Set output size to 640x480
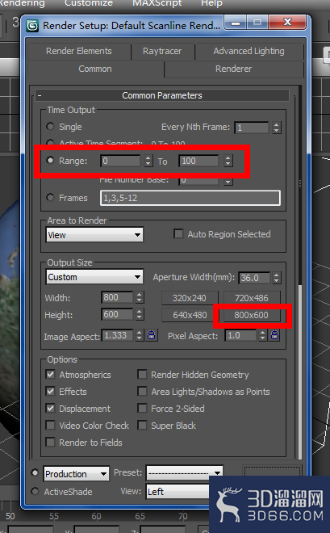Image resolution: width=330 pixels, height=533 pixels. 190,315
